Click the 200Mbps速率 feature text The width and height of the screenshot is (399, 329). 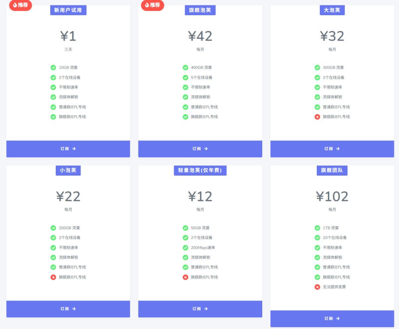(x=203, y=247)
